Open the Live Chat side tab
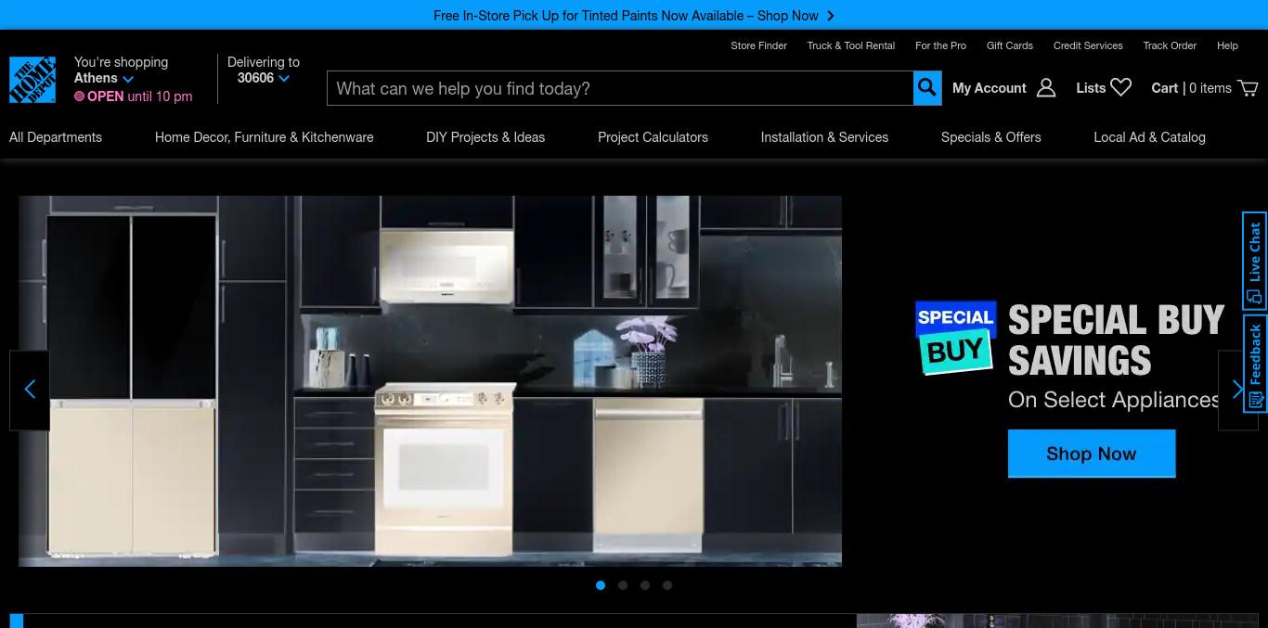Image resolution: width=1268 pixels, height=628 pixels. click(1255, 261)
